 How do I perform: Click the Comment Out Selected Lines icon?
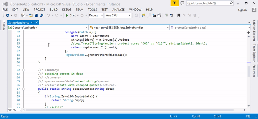(166, 15)
